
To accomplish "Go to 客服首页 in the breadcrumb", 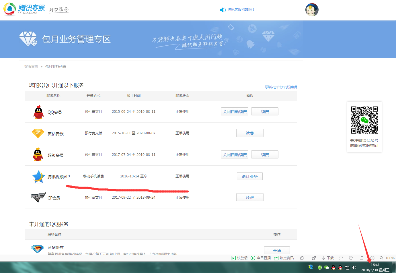I will coord(31,67).
